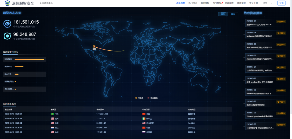The image size is (292, 139).
Task: Click the flame icon beside APT情报
Action: pyautogui.click(x=223, y=3)
